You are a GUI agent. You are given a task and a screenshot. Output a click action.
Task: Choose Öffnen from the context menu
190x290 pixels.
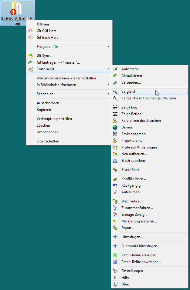click(x=69, y=24)
